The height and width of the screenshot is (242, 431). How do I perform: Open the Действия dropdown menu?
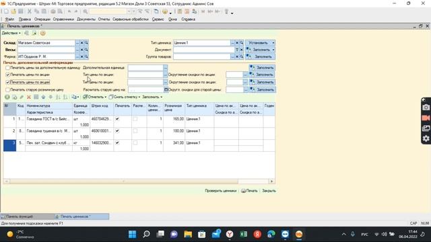[x=11, y=33]
